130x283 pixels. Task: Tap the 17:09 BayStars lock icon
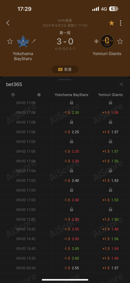click(x=71, y=102)
